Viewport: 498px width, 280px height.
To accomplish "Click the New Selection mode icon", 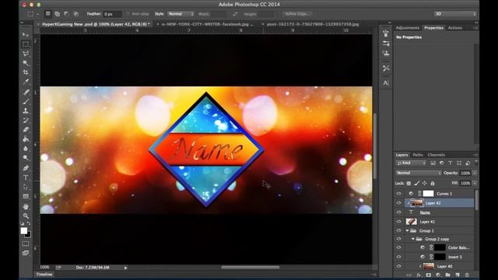I will 48,14.
